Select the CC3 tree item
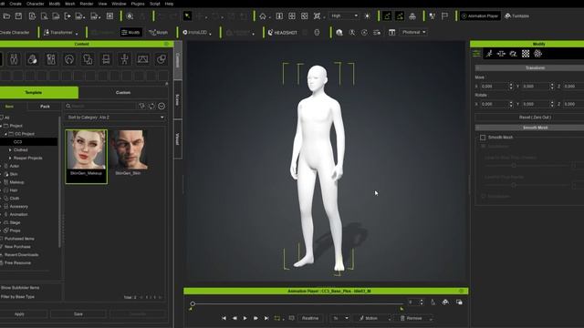The image size is (584, 328). [28, 142]
